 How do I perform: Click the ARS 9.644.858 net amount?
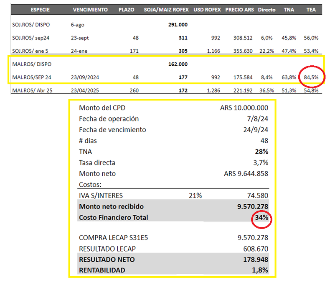(x=246, y=174)
